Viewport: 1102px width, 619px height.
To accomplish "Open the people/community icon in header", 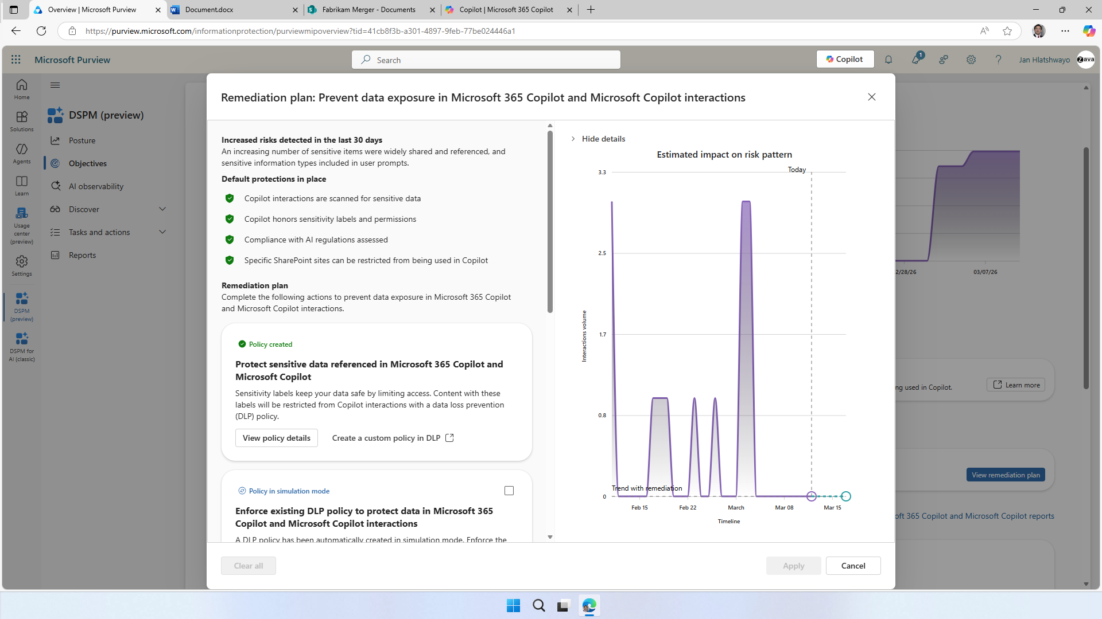I will click(x=944, y=60).
